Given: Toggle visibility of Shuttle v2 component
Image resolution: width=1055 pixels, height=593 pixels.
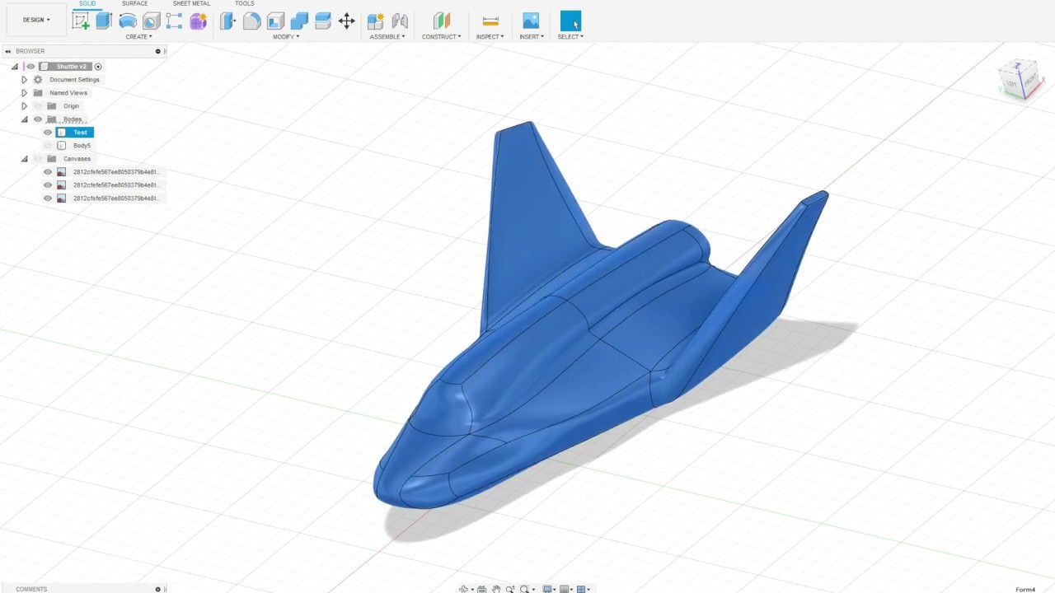Looking at the screenshot, I should [31, 67].
